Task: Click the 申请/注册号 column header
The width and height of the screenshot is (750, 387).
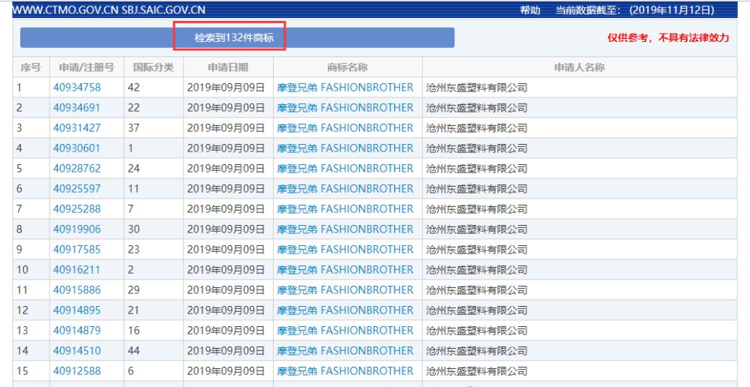Action: 86,67
